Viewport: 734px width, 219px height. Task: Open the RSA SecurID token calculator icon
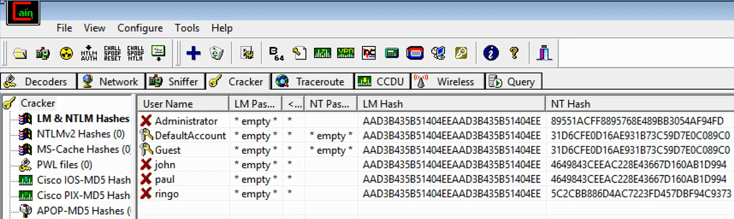pyautogui.click(x=415, y=53)
